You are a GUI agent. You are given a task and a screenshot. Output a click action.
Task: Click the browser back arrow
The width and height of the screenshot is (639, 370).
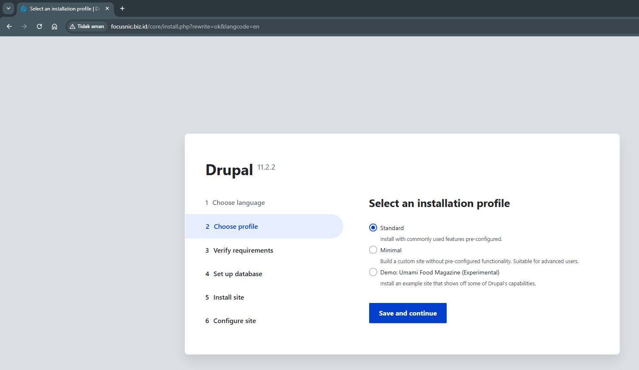[x=9, y=26]
